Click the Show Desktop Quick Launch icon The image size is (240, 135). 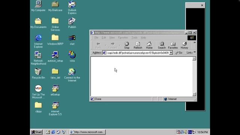coord(48,132)
